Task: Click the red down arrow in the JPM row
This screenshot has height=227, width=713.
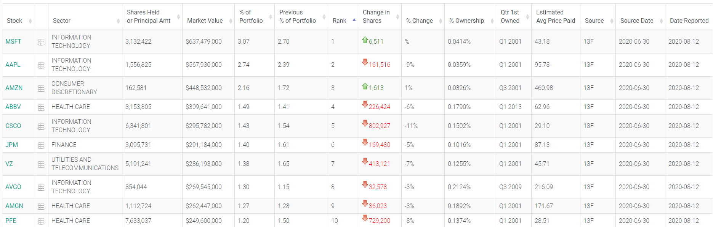Action: [x=365, y=142]
